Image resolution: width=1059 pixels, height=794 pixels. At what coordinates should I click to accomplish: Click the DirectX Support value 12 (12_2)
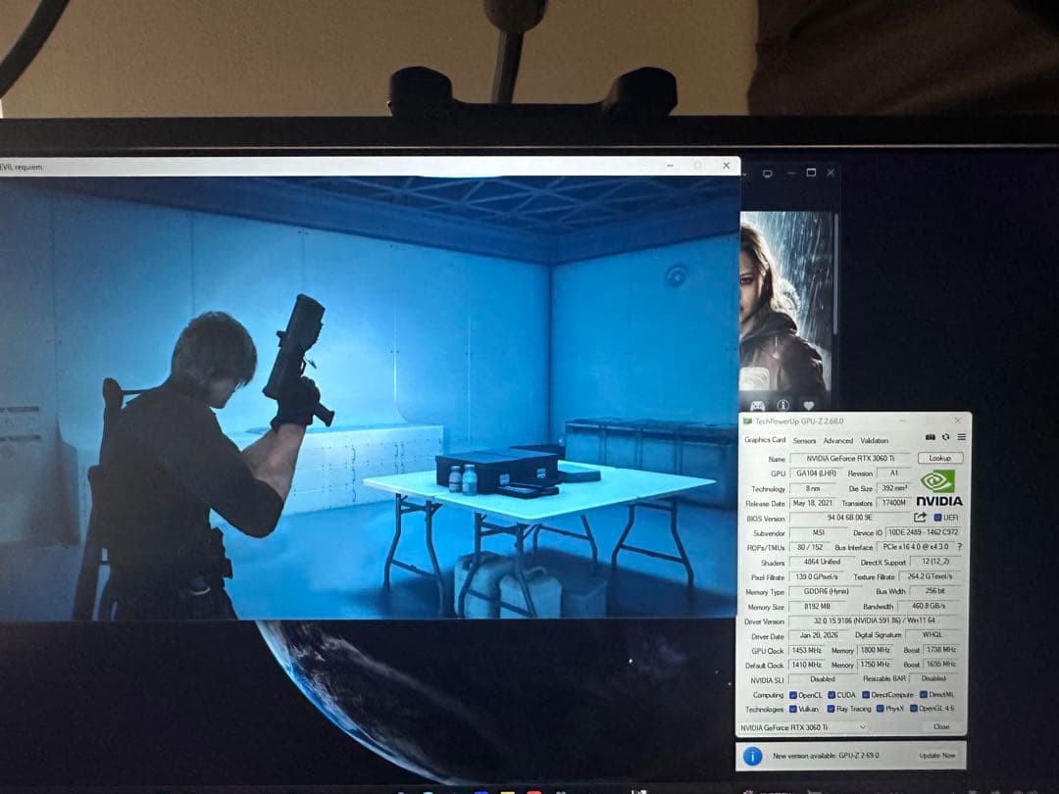[x=934, y=562]
